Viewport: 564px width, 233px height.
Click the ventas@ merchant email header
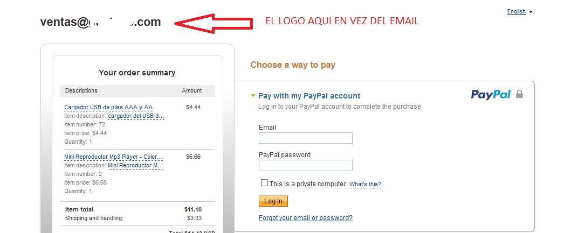tap(101, 22)
